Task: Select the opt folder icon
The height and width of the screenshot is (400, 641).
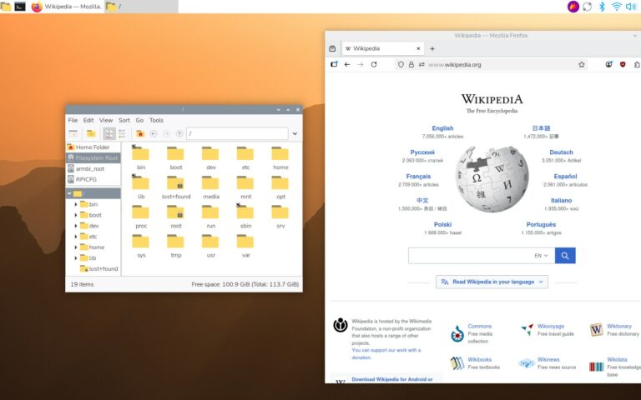Action: [280, 182]
